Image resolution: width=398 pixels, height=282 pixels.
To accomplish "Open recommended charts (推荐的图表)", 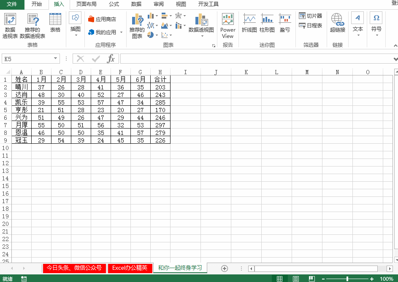I will tap(137, 26).
